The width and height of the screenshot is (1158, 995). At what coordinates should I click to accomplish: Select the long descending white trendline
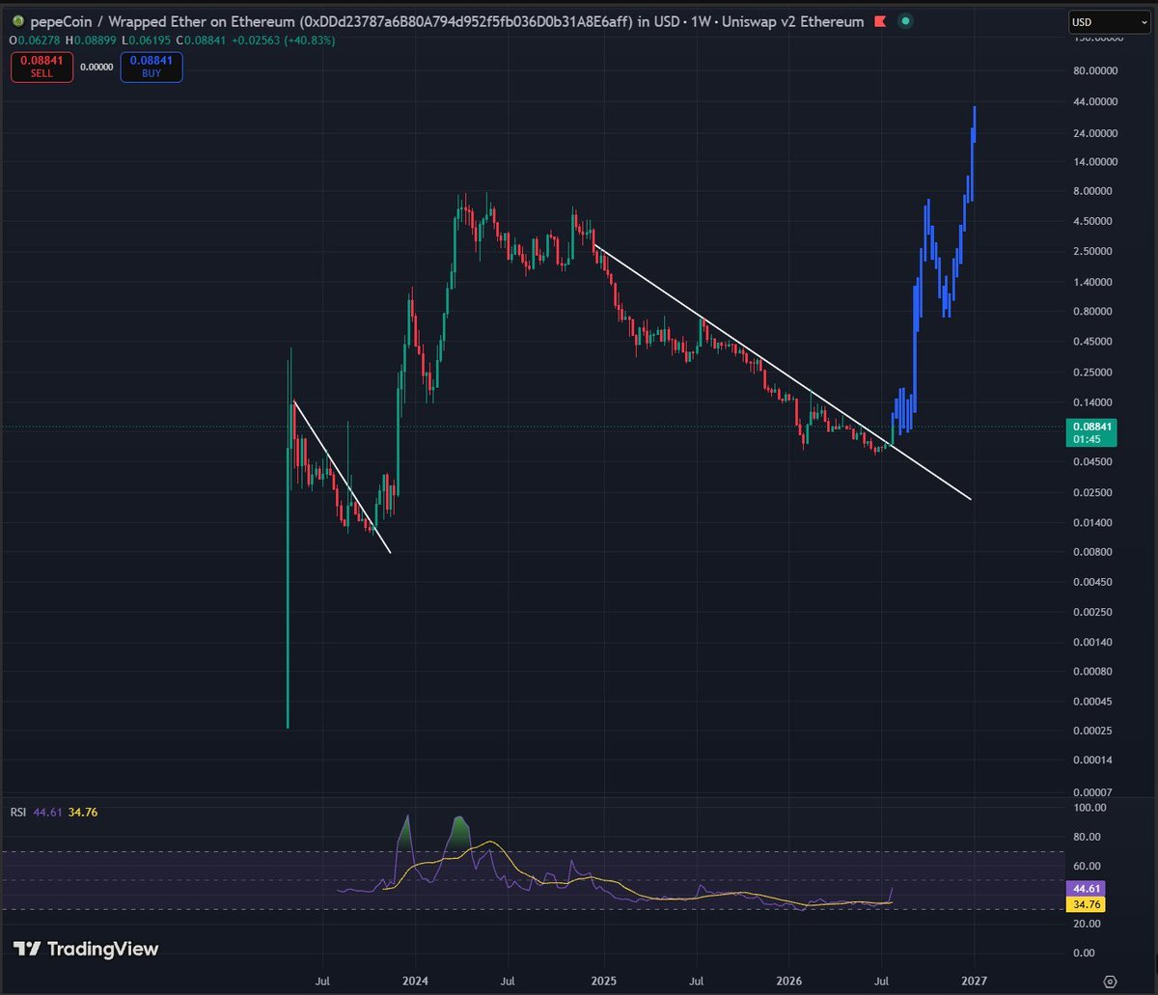point(783,373)
